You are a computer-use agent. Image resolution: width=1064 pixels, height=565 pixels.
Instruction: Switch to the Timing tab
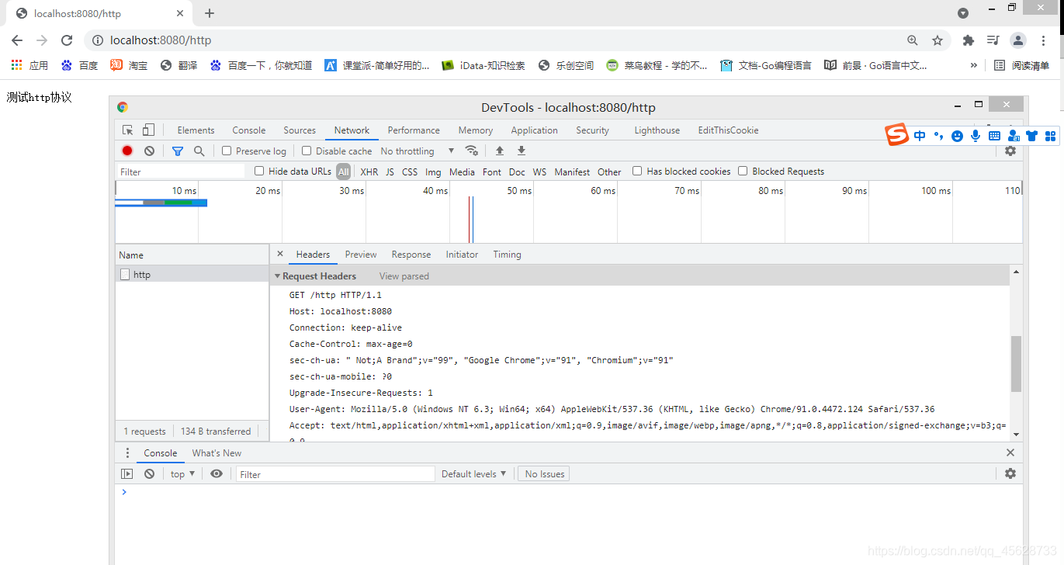(507, 255)
